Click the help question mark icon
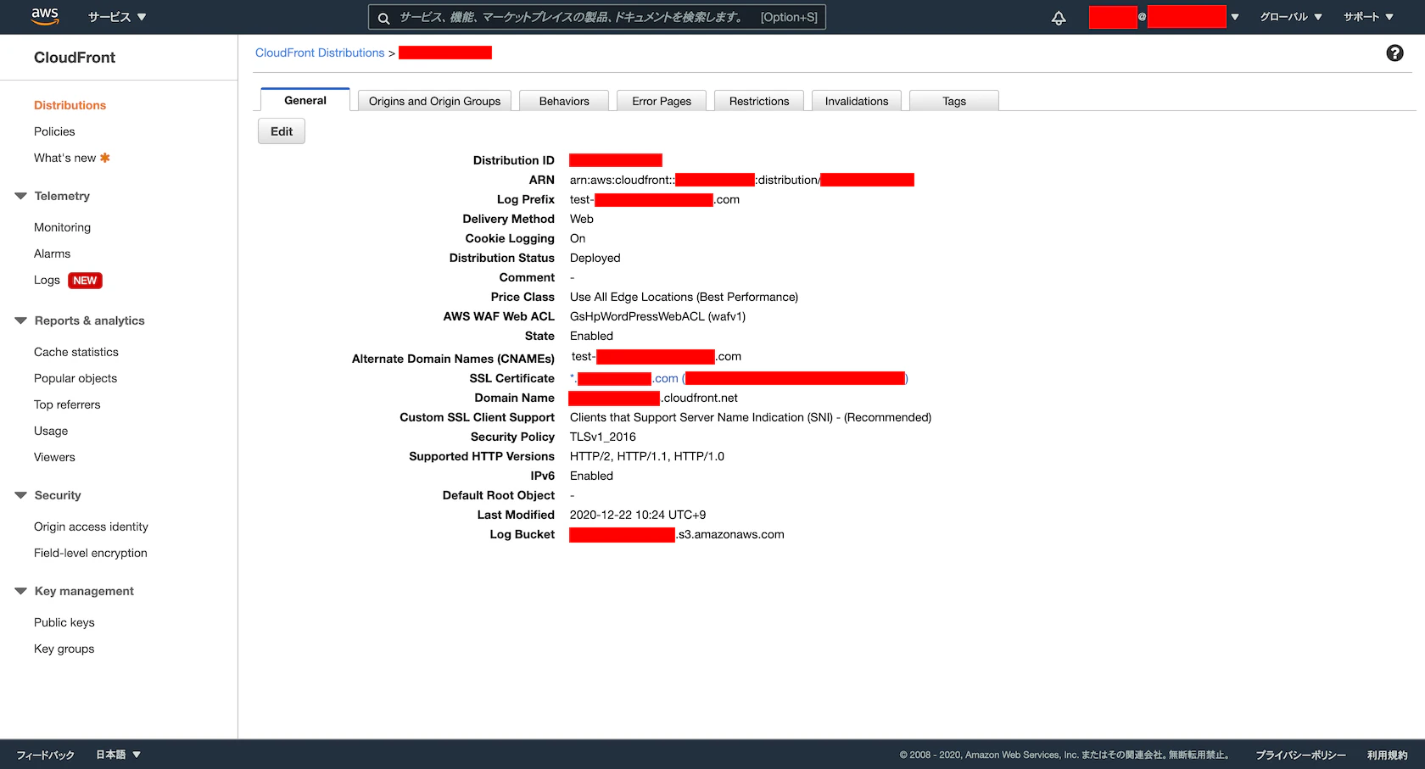Screen dimensions: 1425x769 click(1394, 53)
